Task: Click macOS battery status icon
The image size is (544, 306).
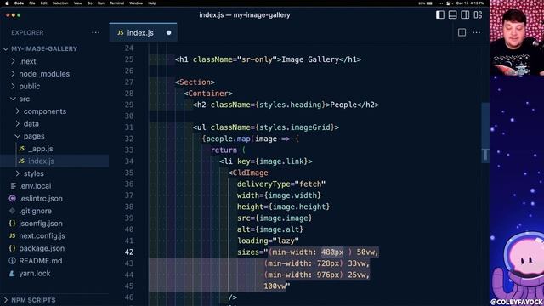Action: coord(429,3)
